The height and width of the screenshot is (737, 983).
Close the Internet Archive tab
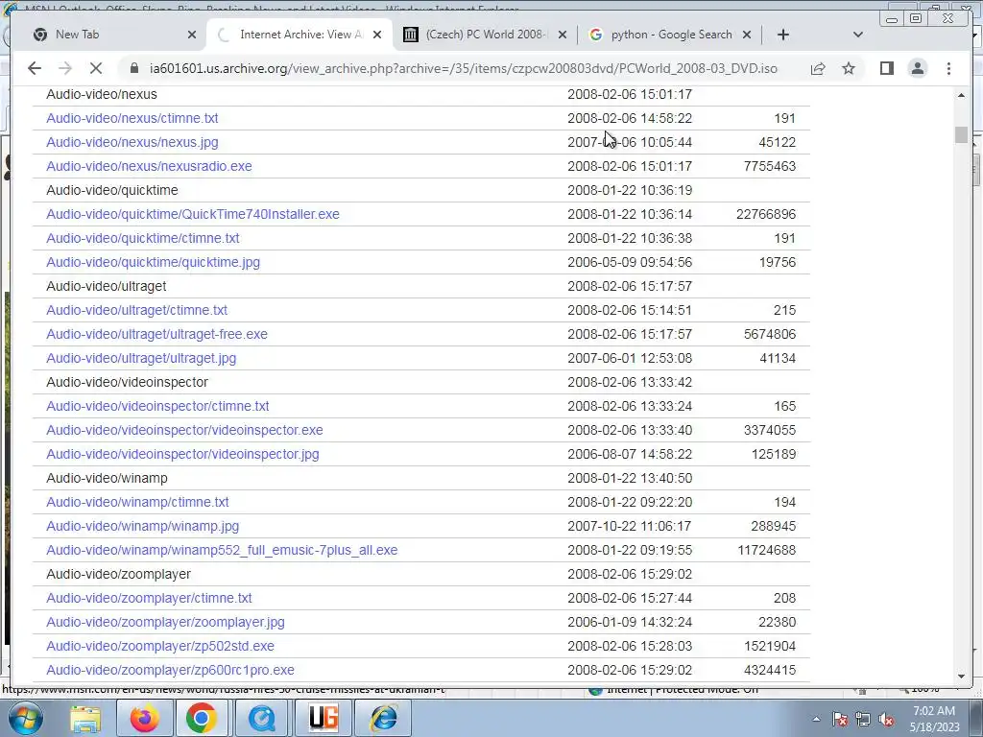pos(376,35)
